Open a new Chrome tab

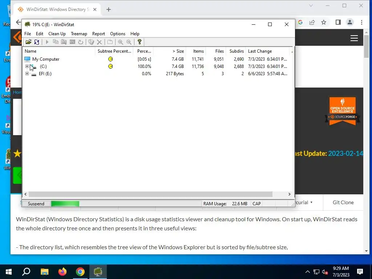[x=108, y=9]
